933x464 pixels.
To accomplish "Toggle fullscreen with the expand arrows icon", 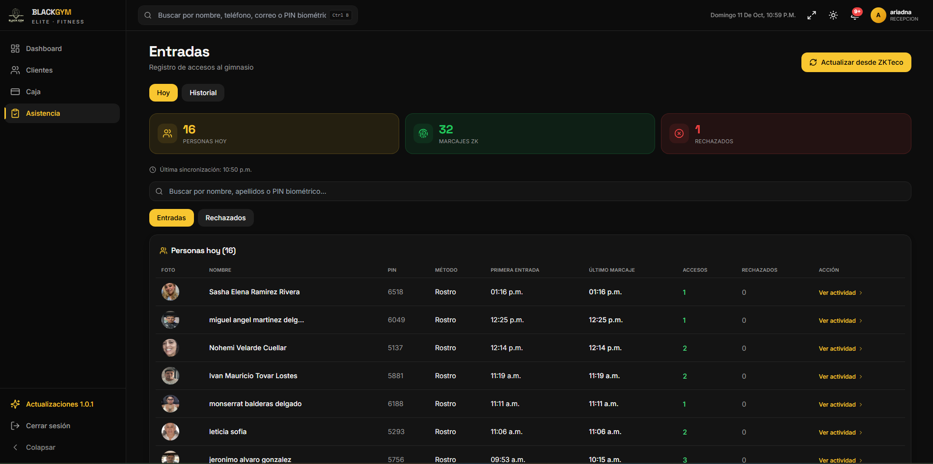I will pos(812,15).
